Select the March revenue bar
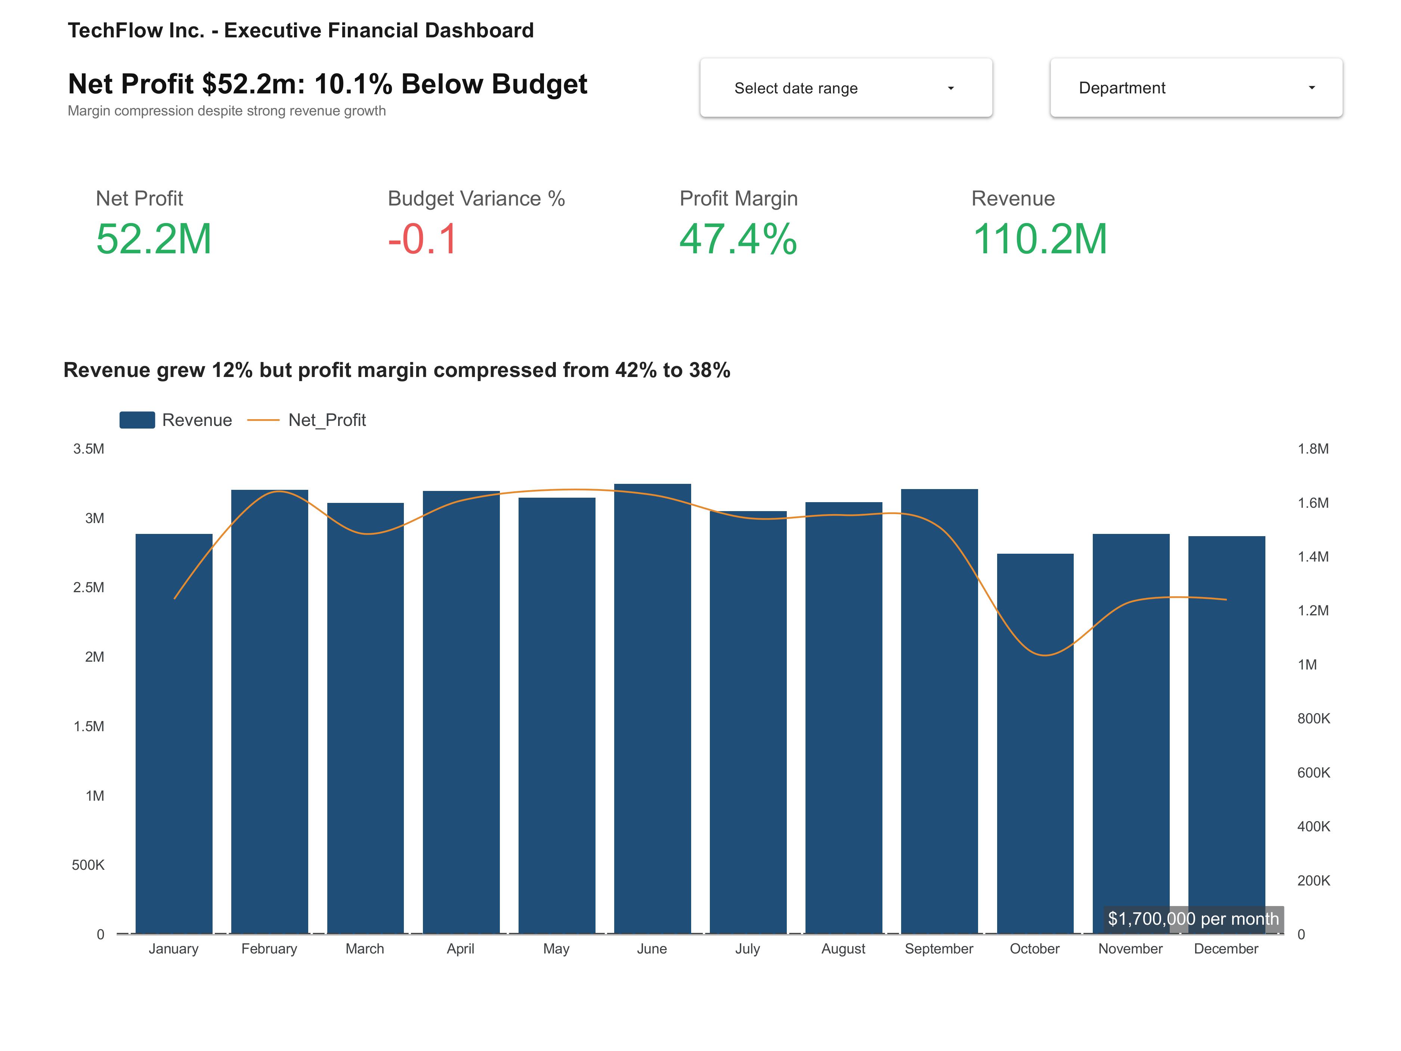 point(365,718)
